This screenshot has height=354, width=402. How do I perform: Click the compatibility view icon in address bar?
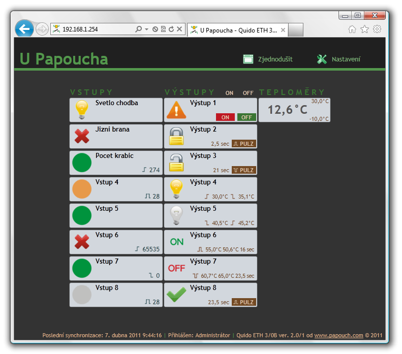point(163,29)
